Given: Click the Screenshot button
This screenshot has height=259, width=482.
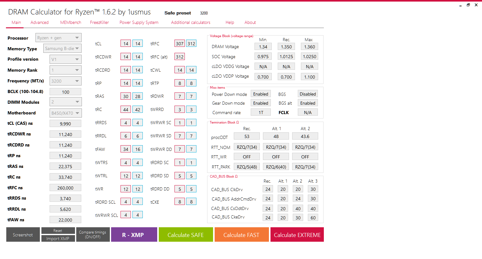Looking at the screenshot, I should pyautogui.click(x=23, y=235).
